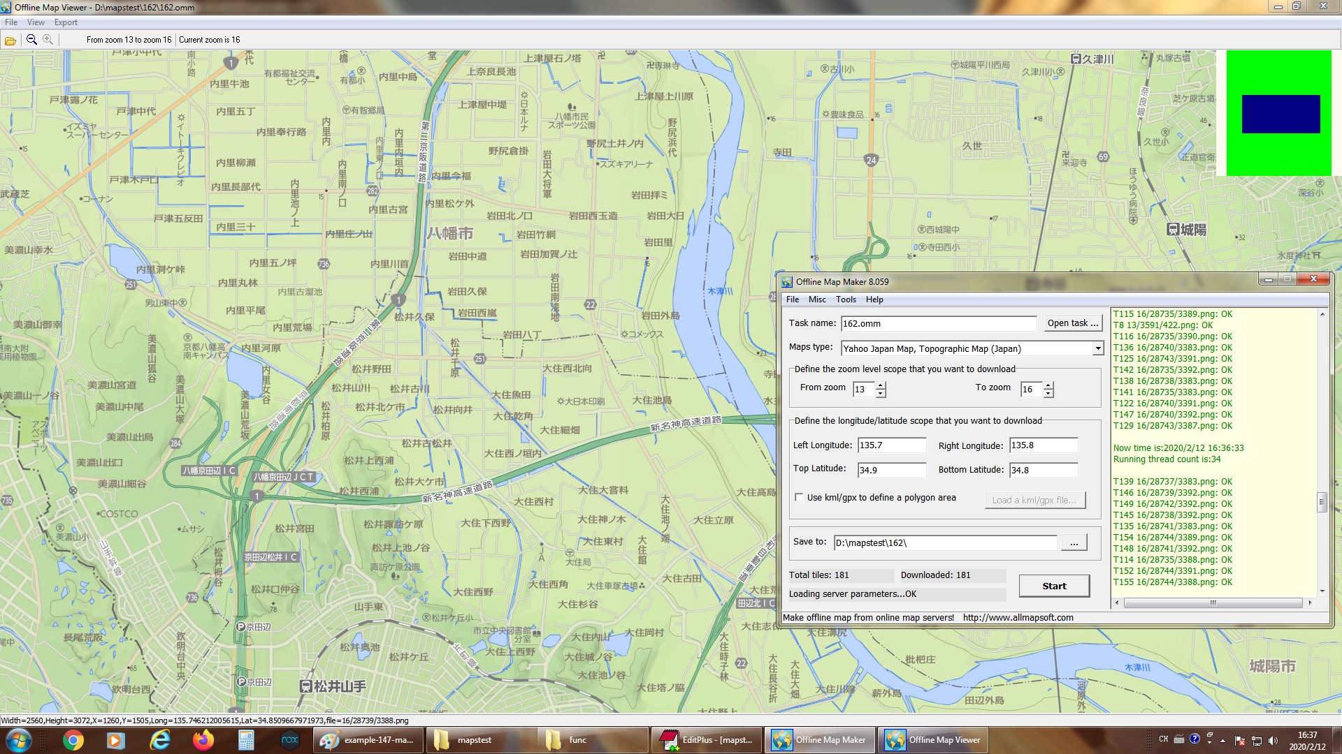This screenshot has height=754, width=1342.
Task: Click the log panel horizontal scrollbar
Action: (1213, 603)
